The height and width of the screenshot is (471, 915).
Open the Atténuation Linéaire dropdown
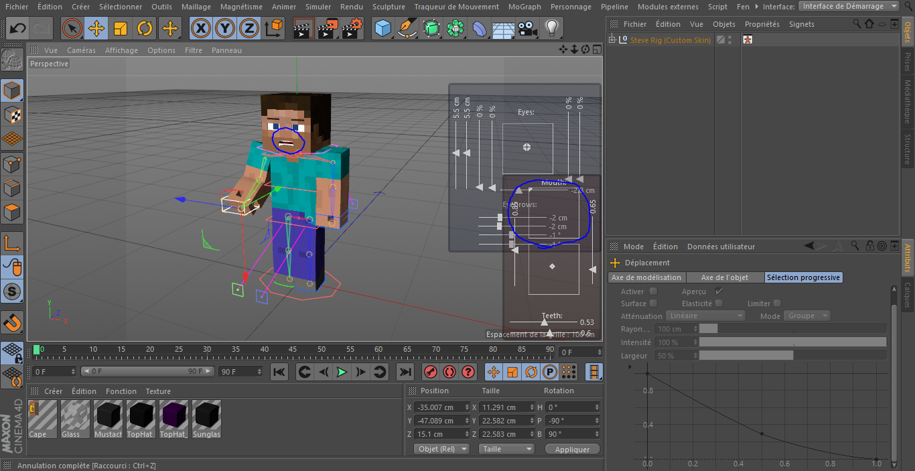tap(706, 316)
